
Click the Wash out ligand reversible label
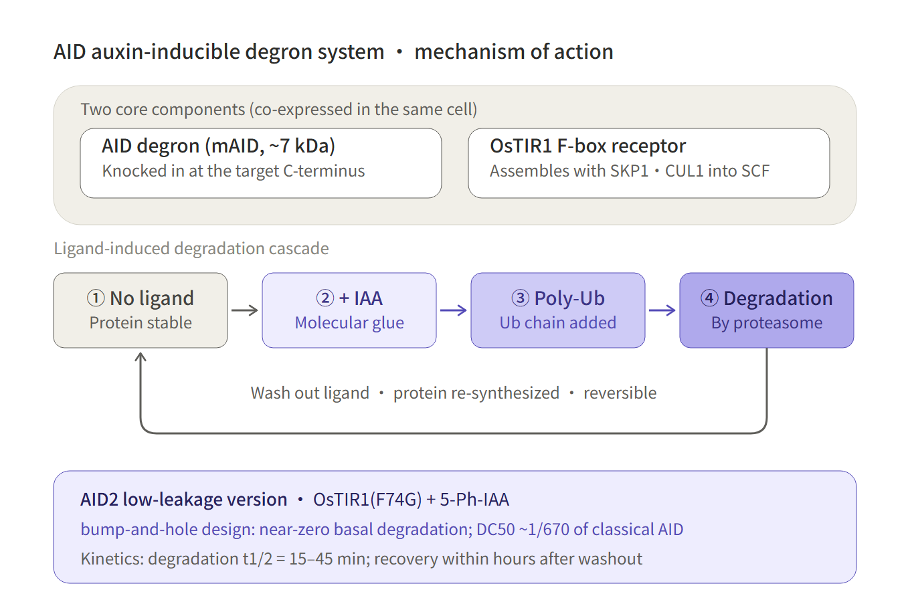click(454, 393)
